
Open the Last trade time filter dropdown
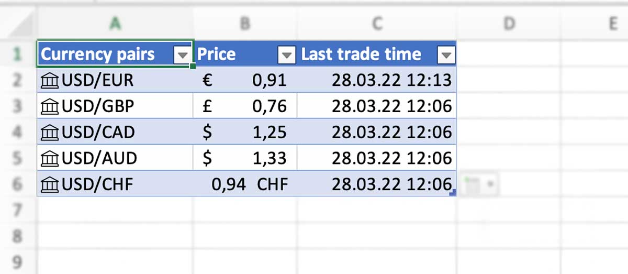point(445,55)
